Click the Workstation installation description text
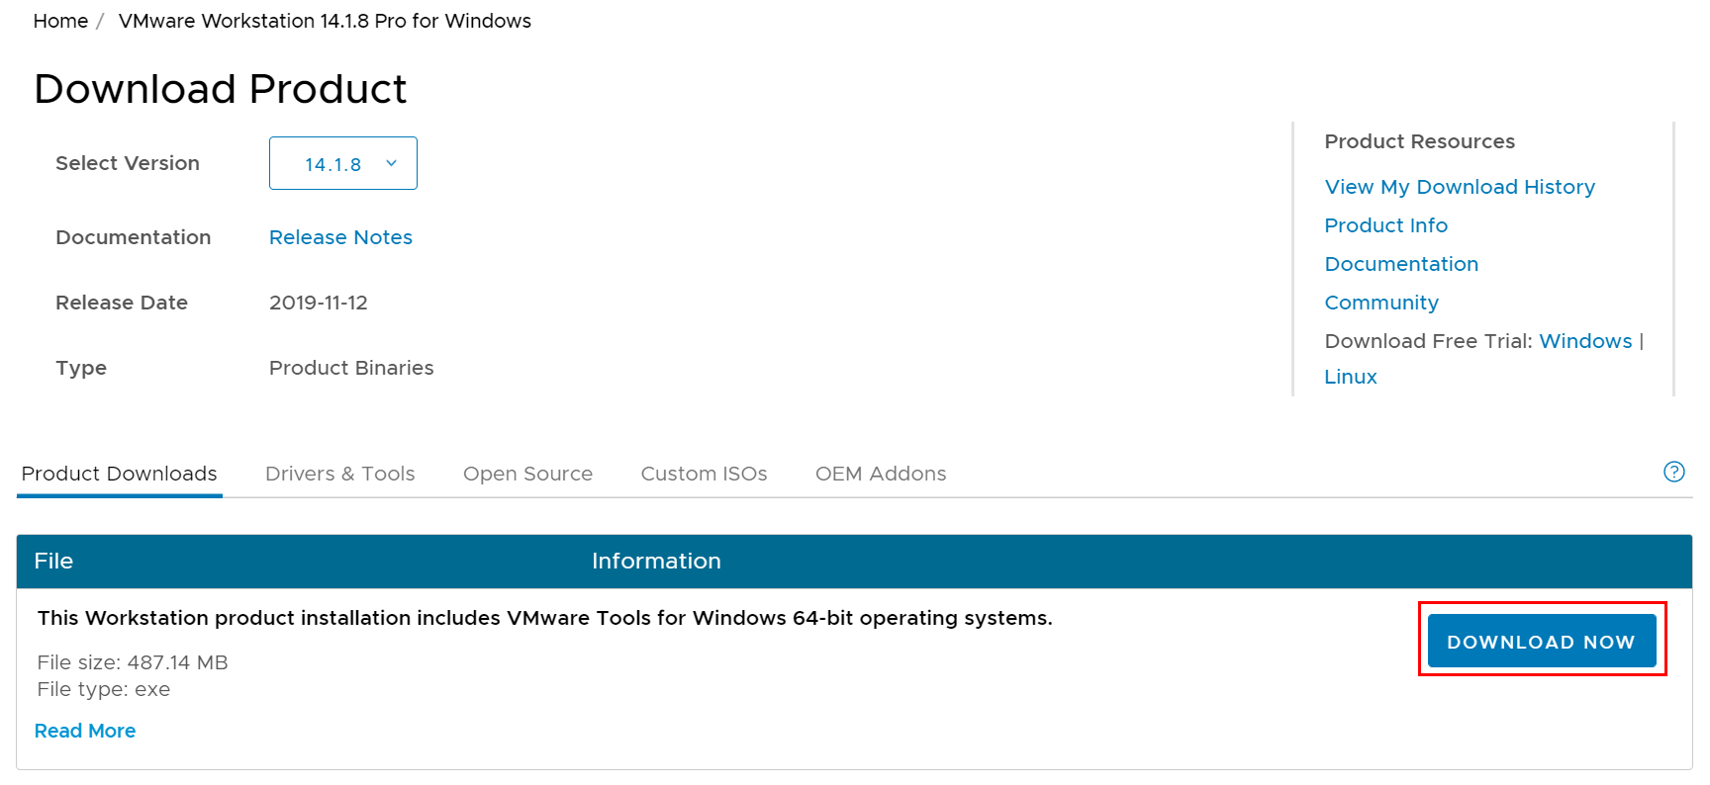The width and height of the screenshot is (1710, 785). pos(544,618)
